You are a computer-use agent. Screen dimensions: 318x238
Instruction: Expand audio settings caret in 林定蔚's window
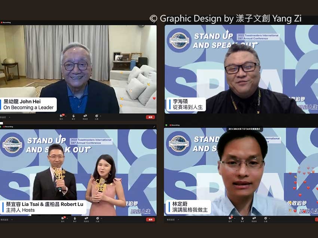coord(178,220)
